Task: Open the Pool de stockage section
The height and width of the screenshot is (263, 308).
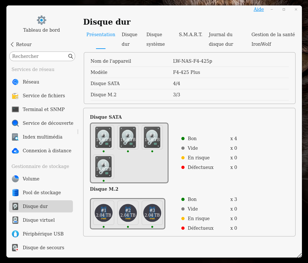Action: tap(42, 193)
